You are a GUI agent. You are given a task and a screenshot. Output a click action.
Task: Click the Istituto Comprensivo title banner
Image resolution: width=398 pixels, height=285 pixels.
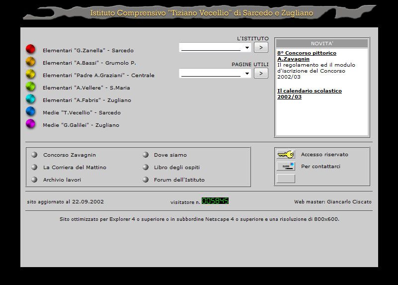pos(199,12)
